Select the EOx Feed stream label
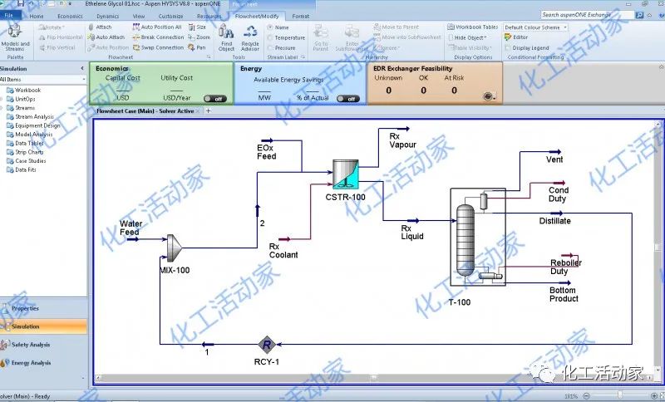This screenshot has height=402, width=665. [266, 152]
